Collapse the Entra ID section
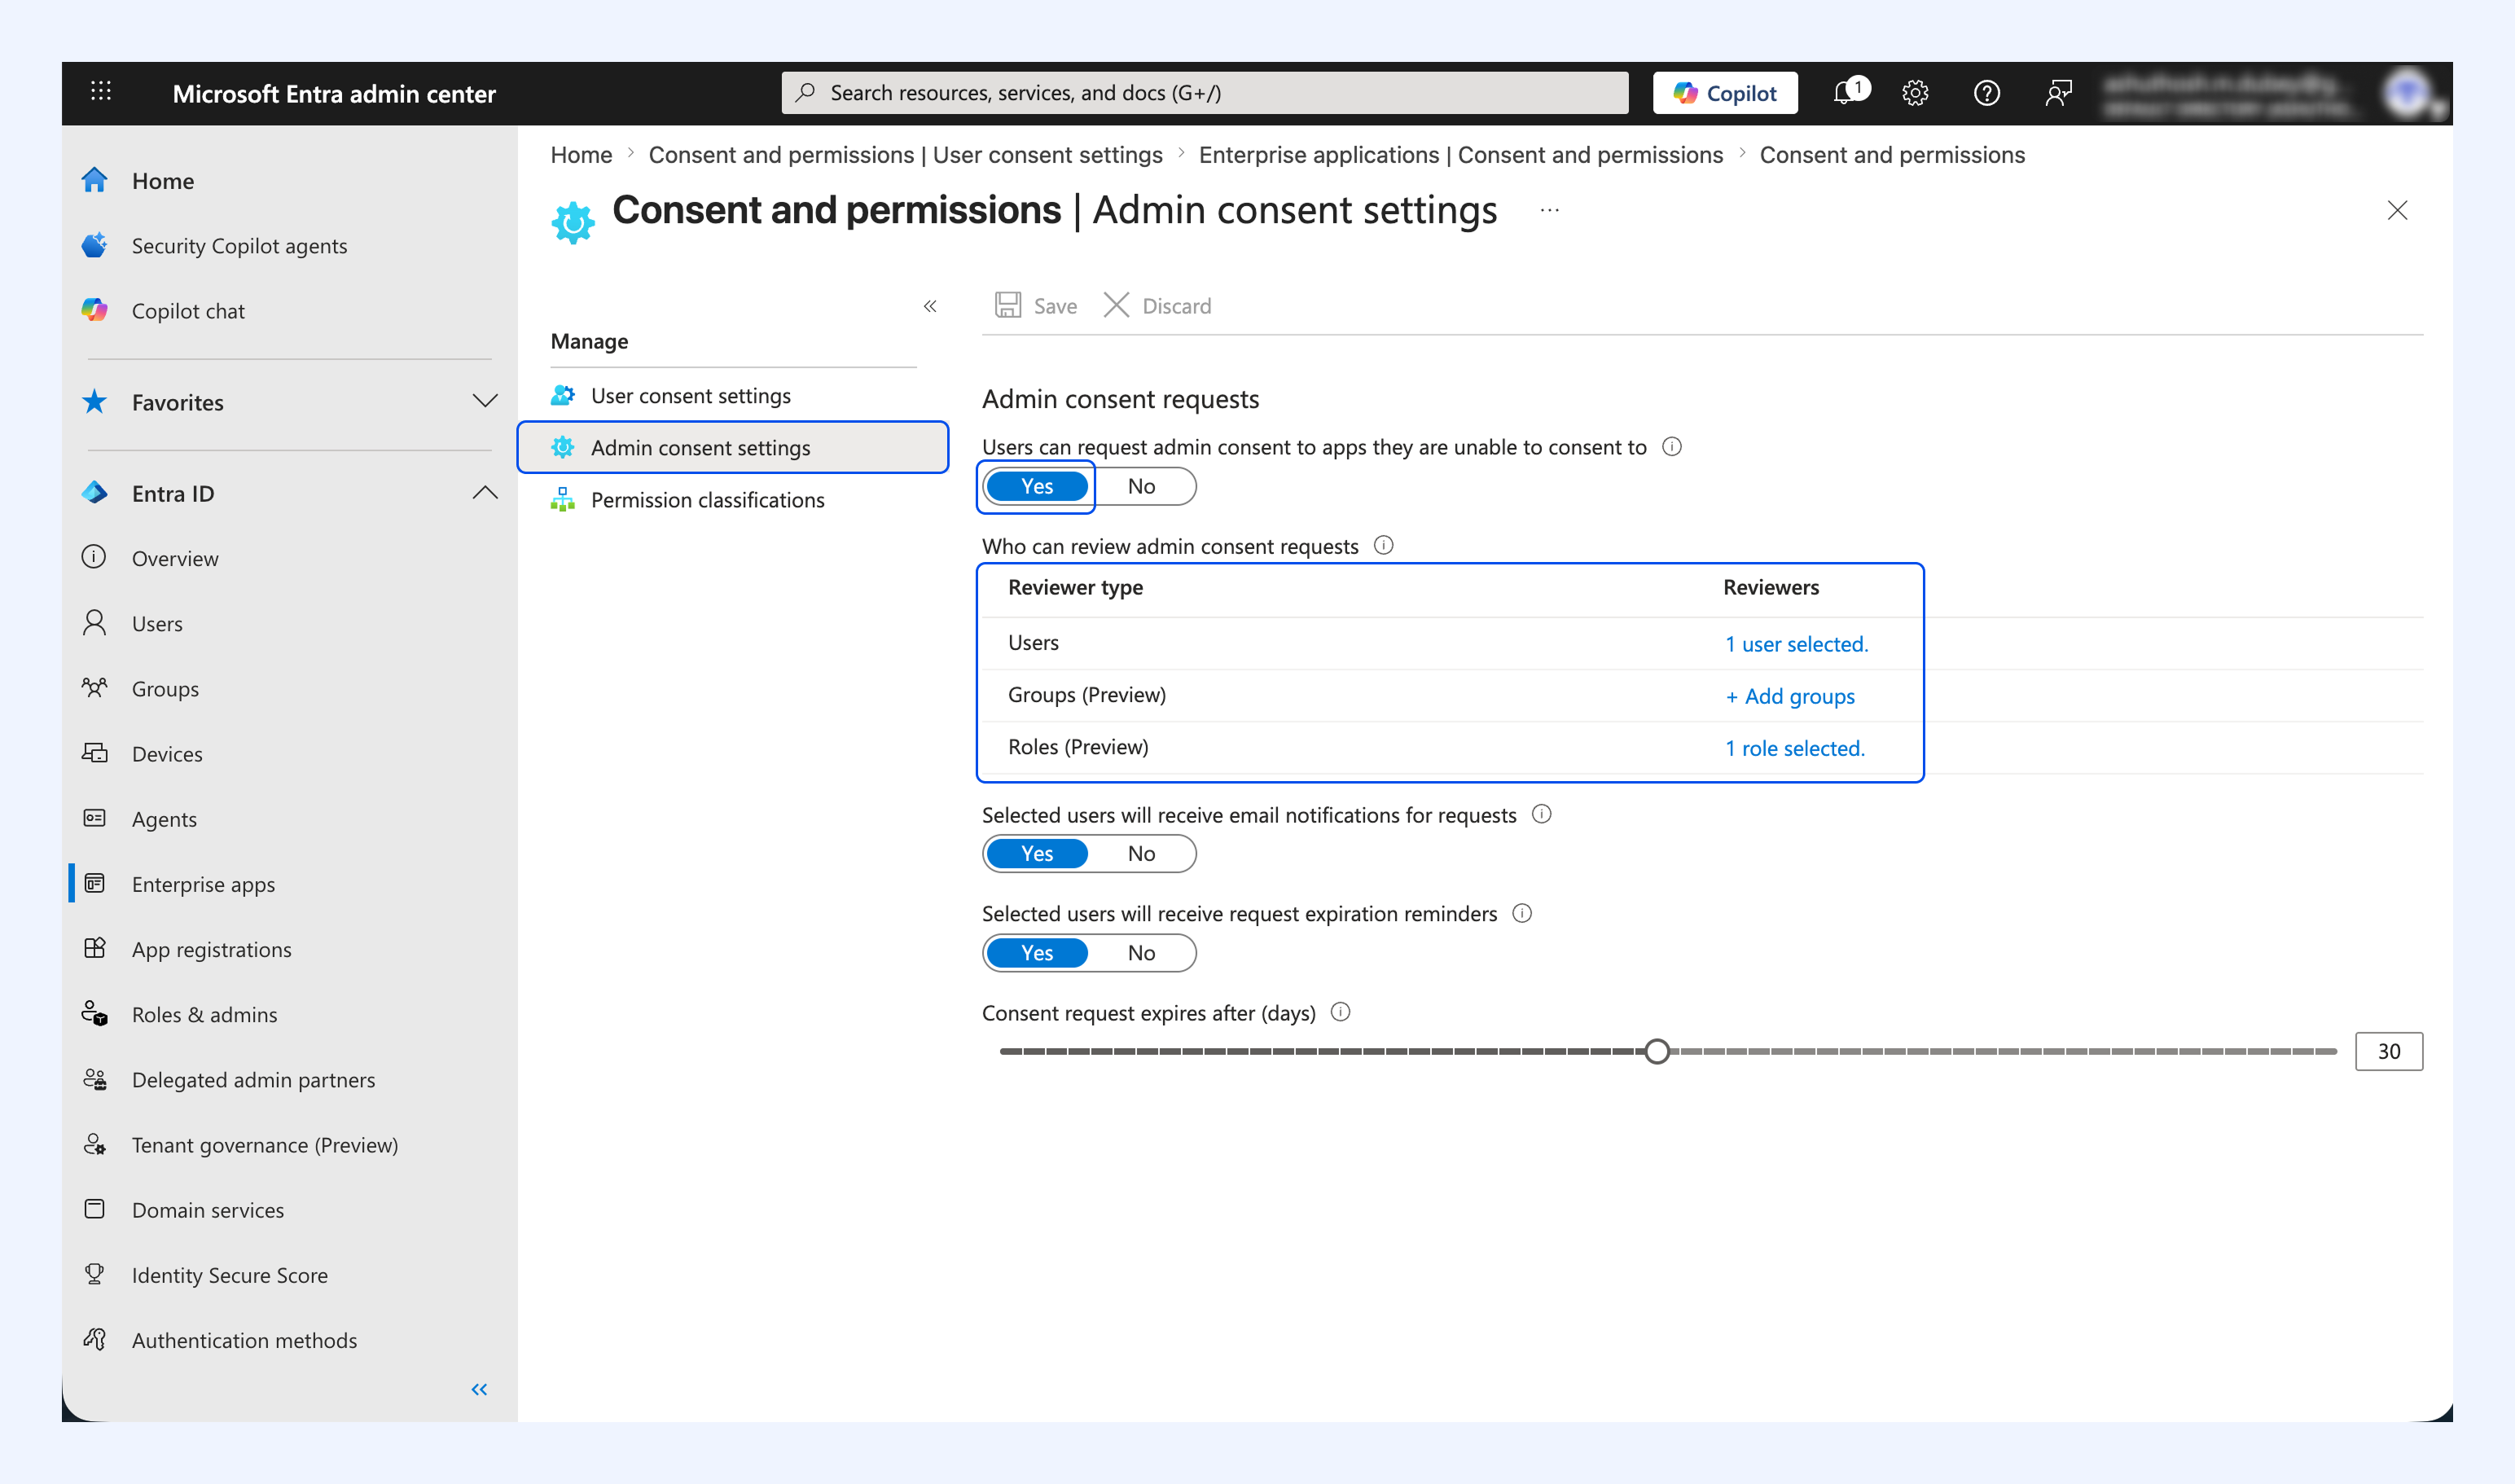 (x=485, y=492)
